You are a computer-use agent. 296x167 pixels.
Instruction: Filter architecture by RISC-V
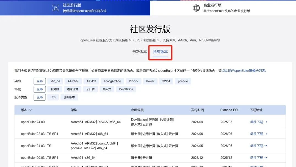tap(134, 81)
